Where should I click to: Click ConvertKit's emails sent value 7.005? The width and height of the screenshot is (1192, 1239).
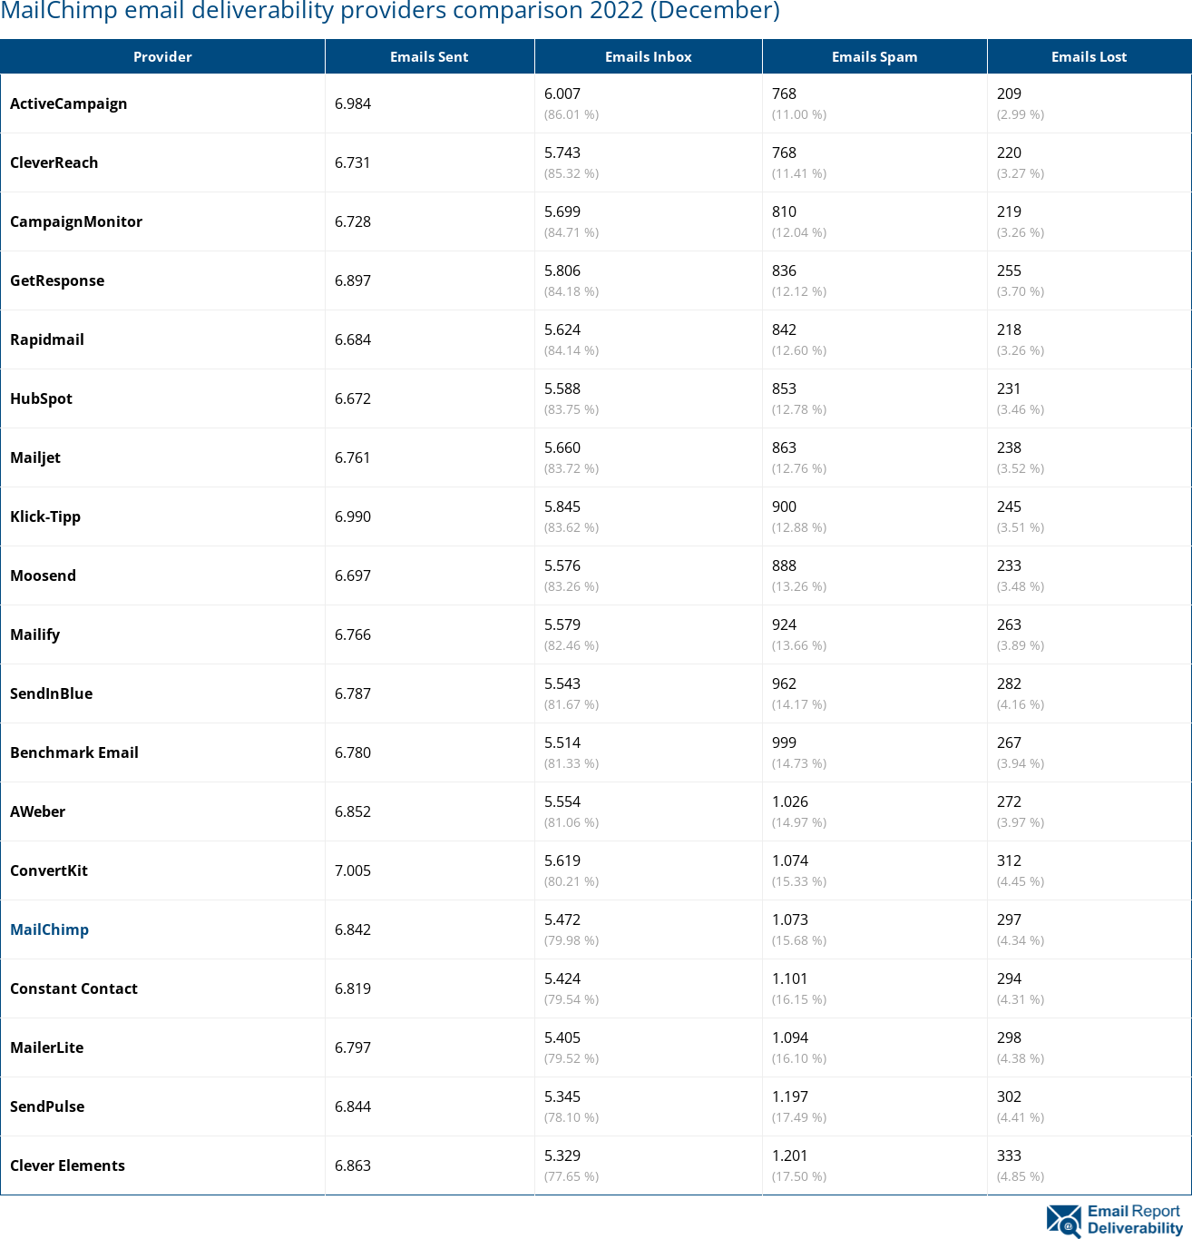[x=353, y=870]
